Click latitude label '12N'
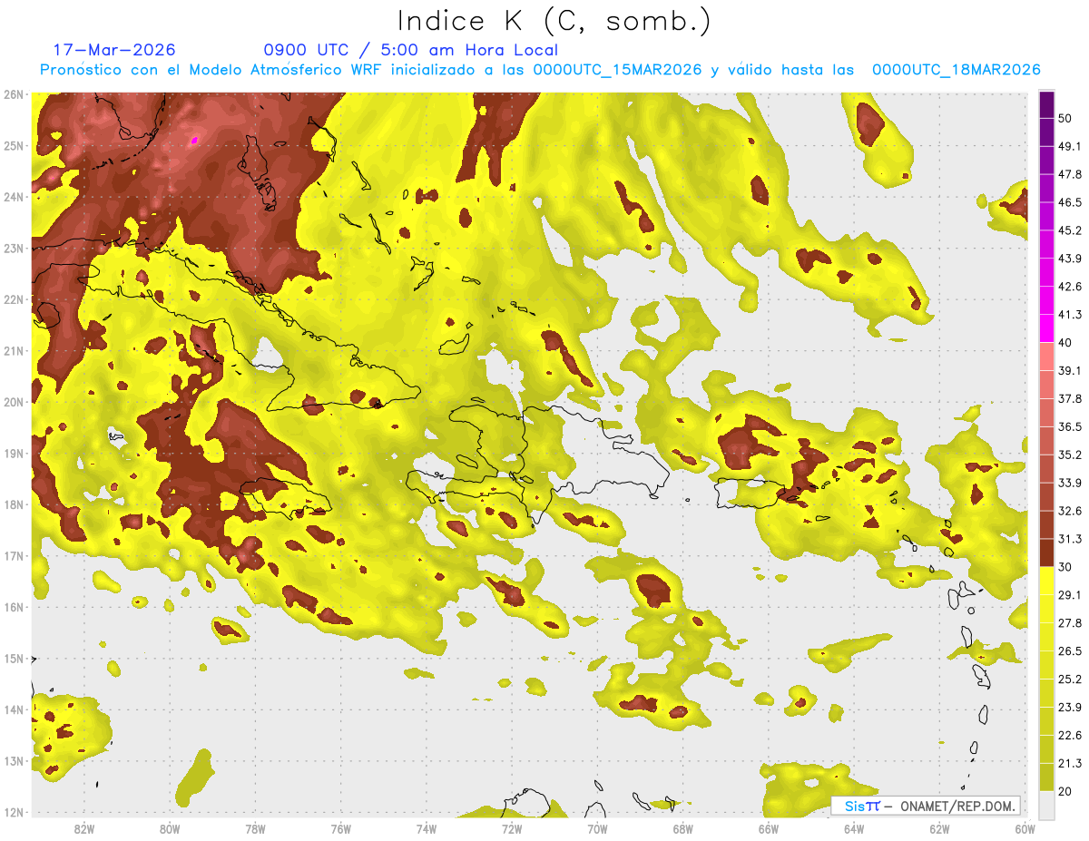Viewport: 1089px width, 841px height. point(13,812)
